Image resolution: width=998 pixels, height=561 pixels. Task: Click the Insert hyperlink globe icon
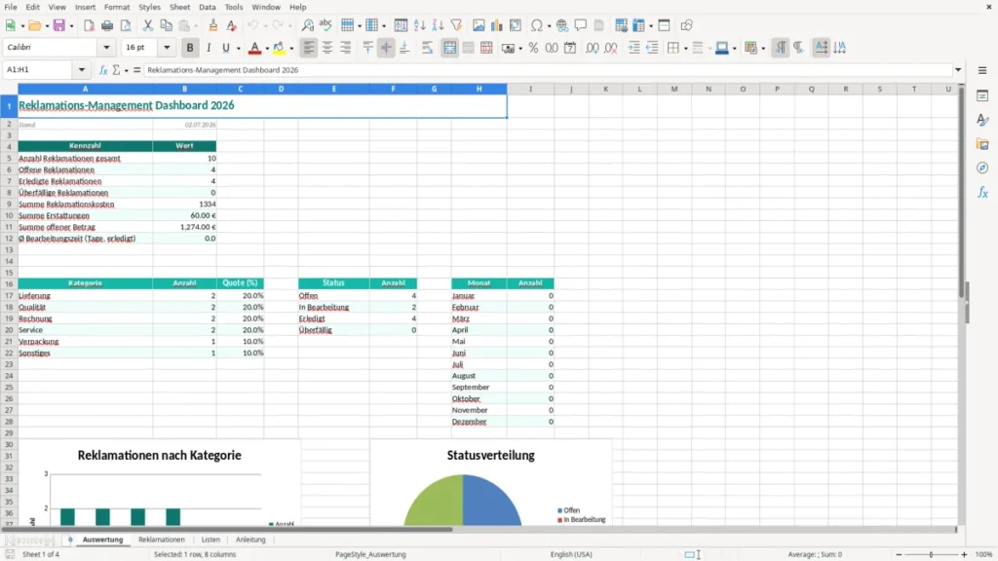(562, 25)
